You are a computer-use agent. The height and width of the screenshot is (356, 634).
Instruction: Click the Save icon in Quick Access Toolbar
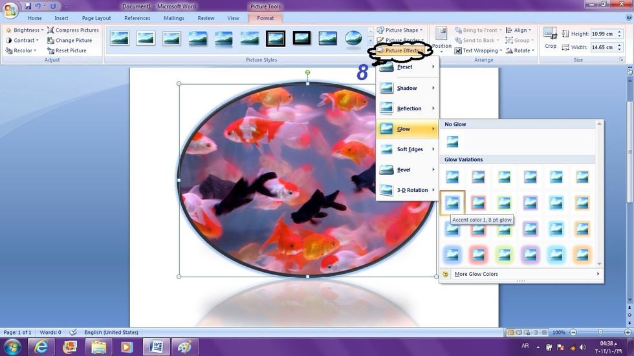tap(28, 6)
